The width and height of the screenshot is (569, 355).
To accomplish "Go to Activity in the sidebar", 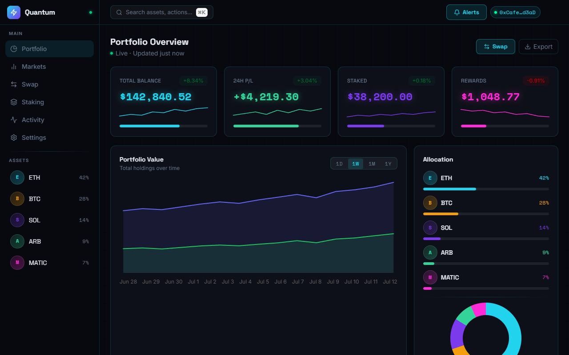I will 50,120.
